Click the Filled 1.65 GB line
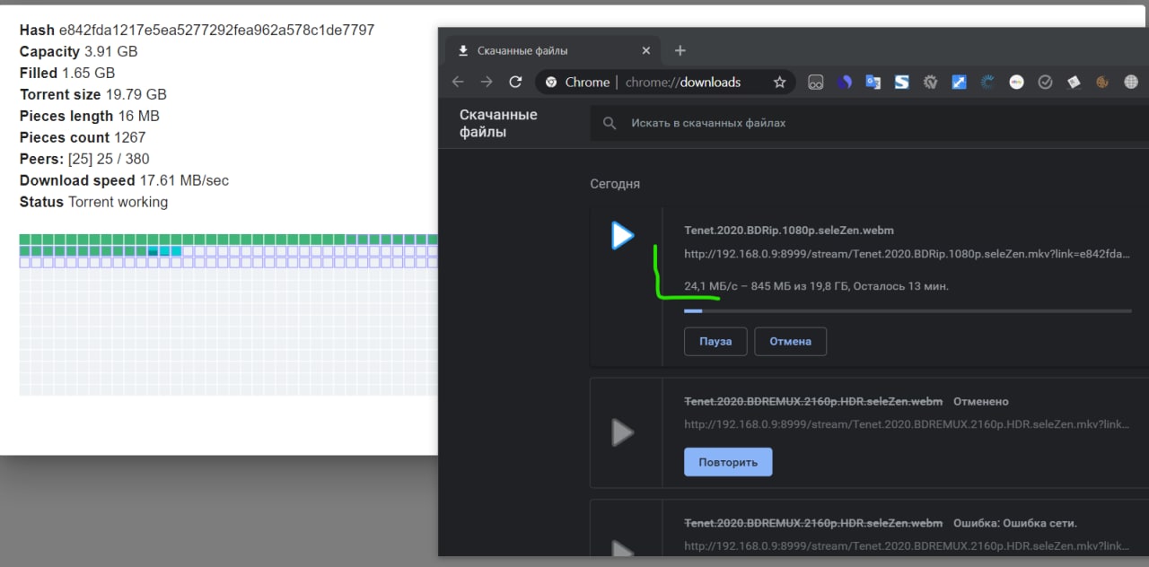1149x567 pixels. 67,74
